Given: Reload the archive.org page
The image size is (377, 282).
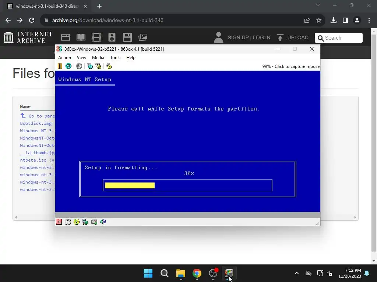Looking at the screenshot, I should [x=32, y=21].
